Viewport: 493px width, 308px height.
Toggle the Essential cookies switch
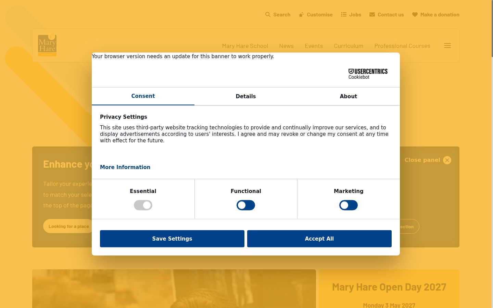click(x=143, y=205)
